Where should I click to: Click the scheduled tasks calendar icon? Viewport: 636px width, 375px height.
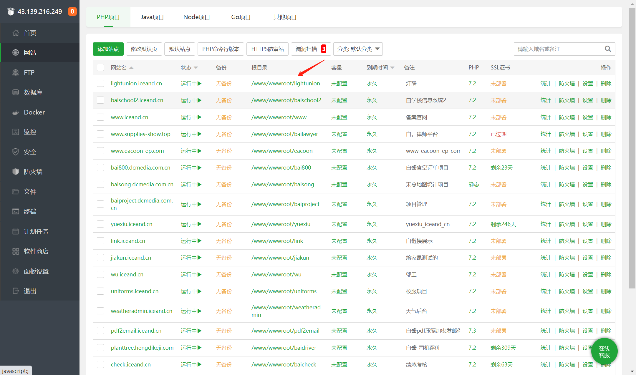coord(16,231)
